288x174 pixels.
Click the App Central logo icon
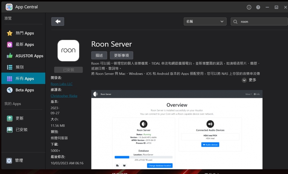[x=9, y=7]
